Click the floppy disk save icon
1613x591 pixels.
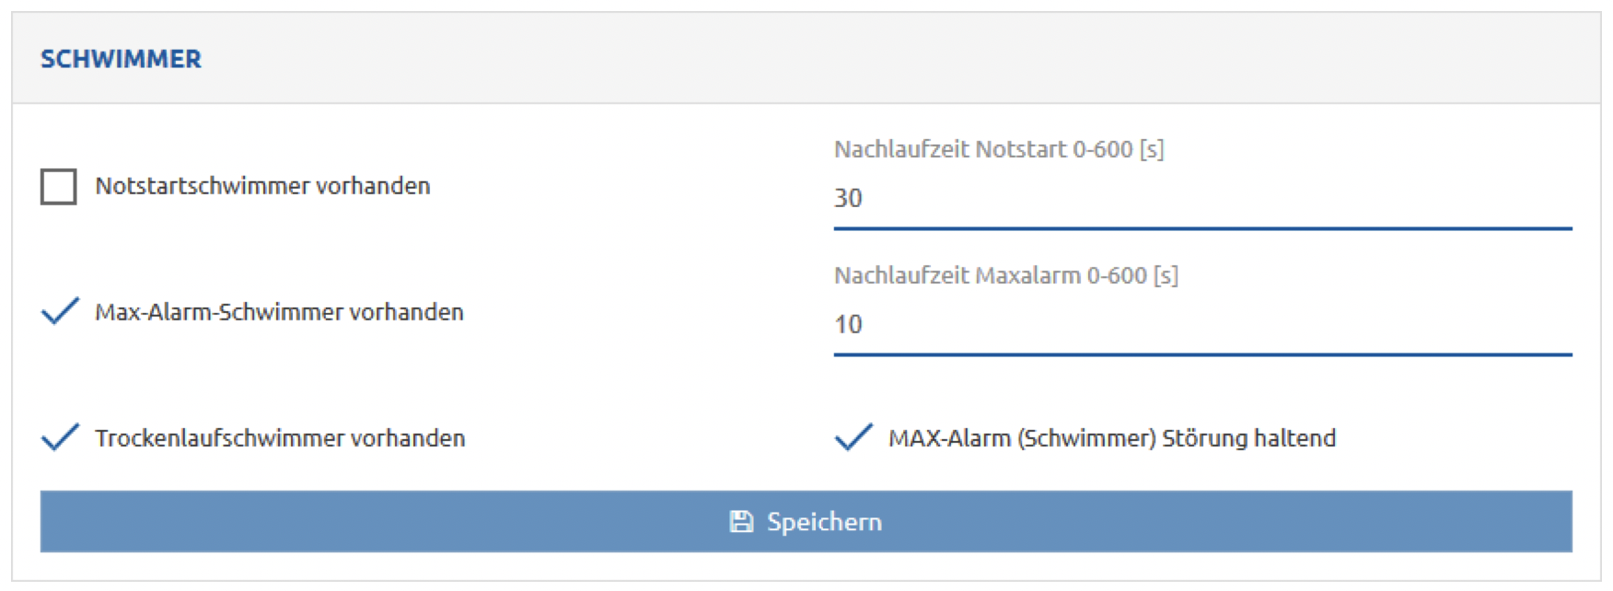[x=741, y=522]
